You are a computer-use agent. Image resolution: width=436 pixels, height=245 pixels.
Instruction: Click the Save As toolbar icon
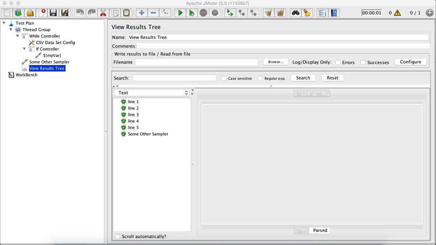(x=65, y=13)
